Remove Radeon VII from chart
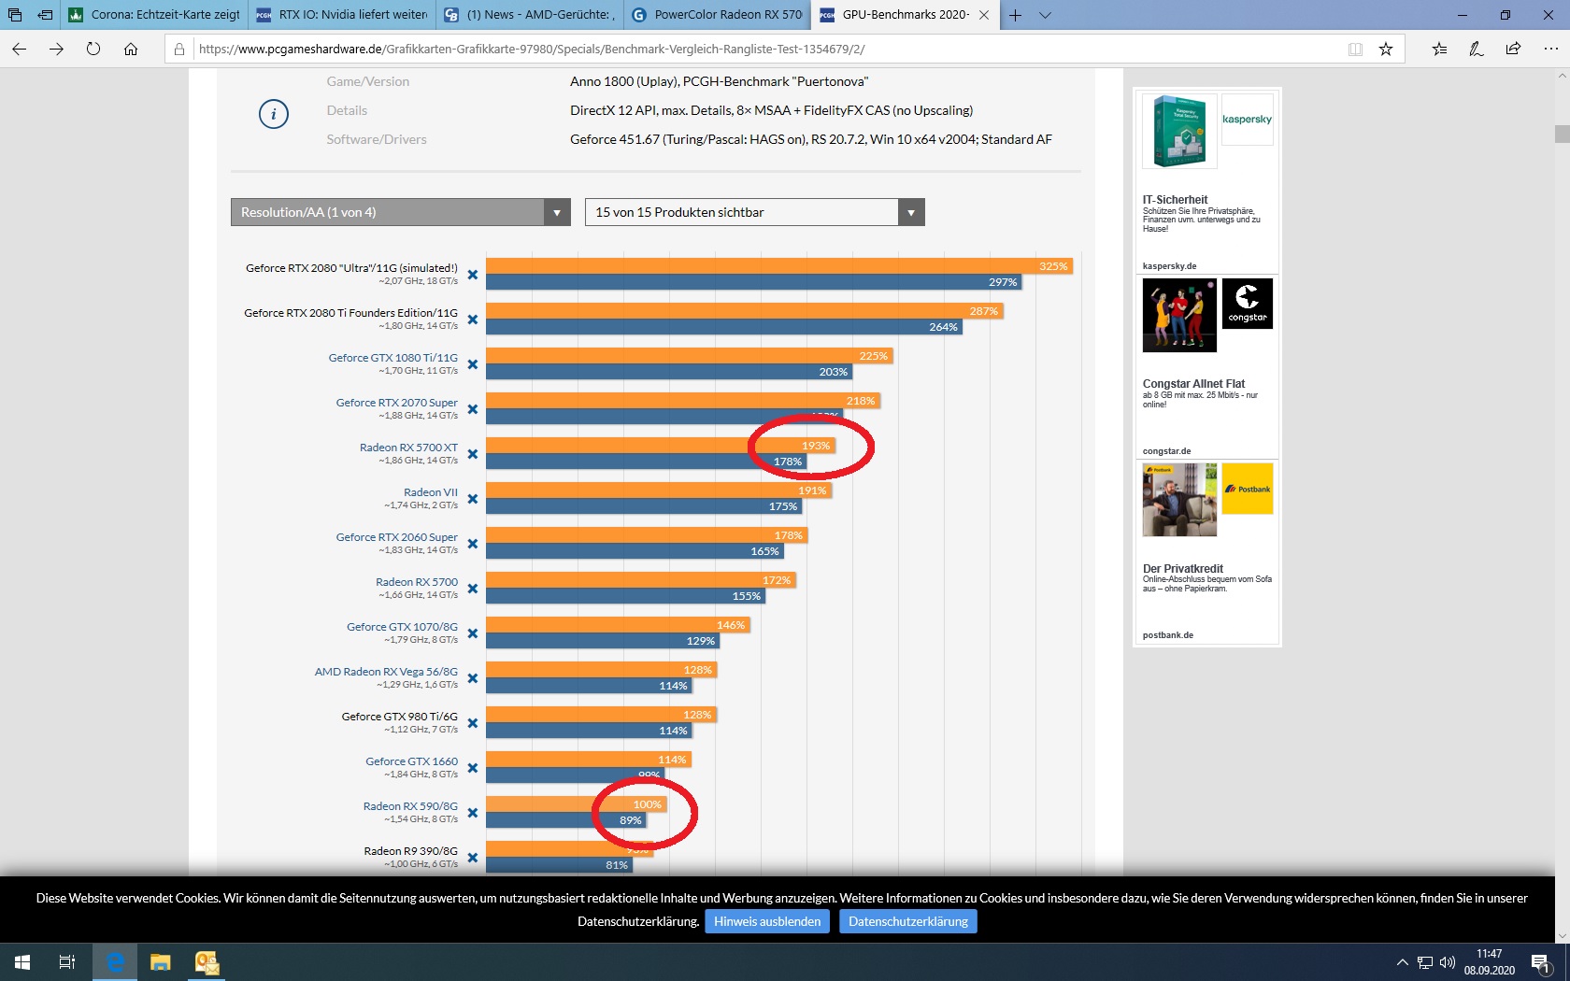 click(473, 499)
